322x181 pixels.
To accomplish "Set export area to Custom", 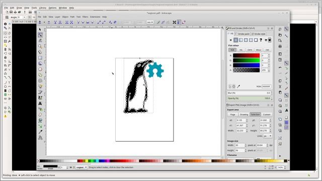I will [267, 115].
